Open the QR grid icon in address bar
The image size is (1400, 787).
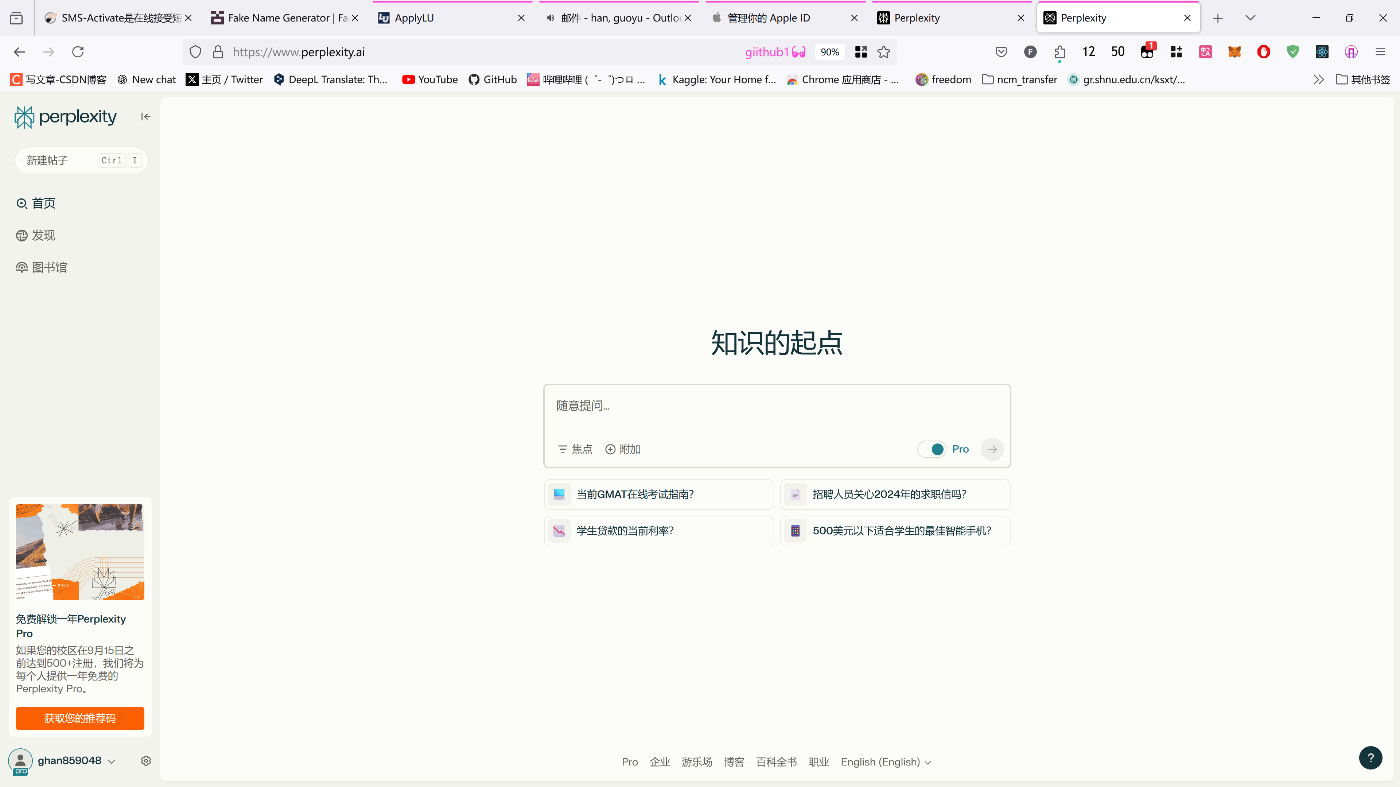[861, 52]
